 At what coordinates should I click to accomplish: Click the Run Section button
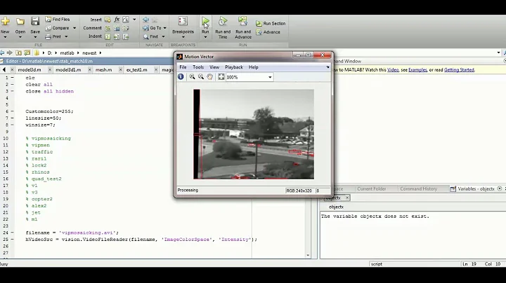click(271, 24)
